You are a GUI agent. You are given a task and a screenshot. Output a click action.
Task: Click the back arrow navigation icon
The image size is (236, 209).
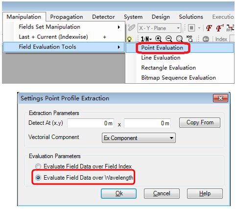tap(206, 39)
